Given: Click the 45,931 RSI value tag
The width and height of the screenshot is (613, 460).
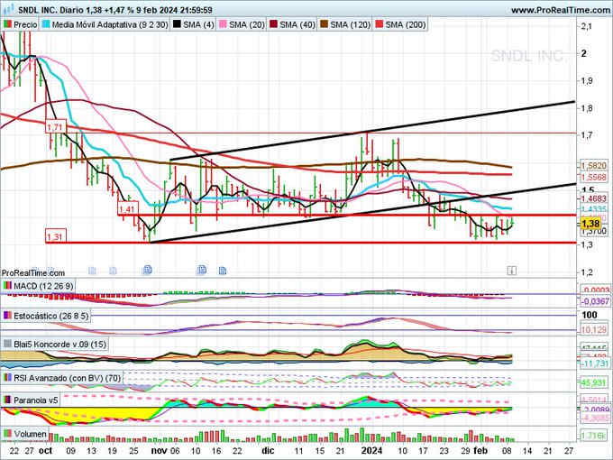Looking at the screenshot, I should tap(593, 383).
